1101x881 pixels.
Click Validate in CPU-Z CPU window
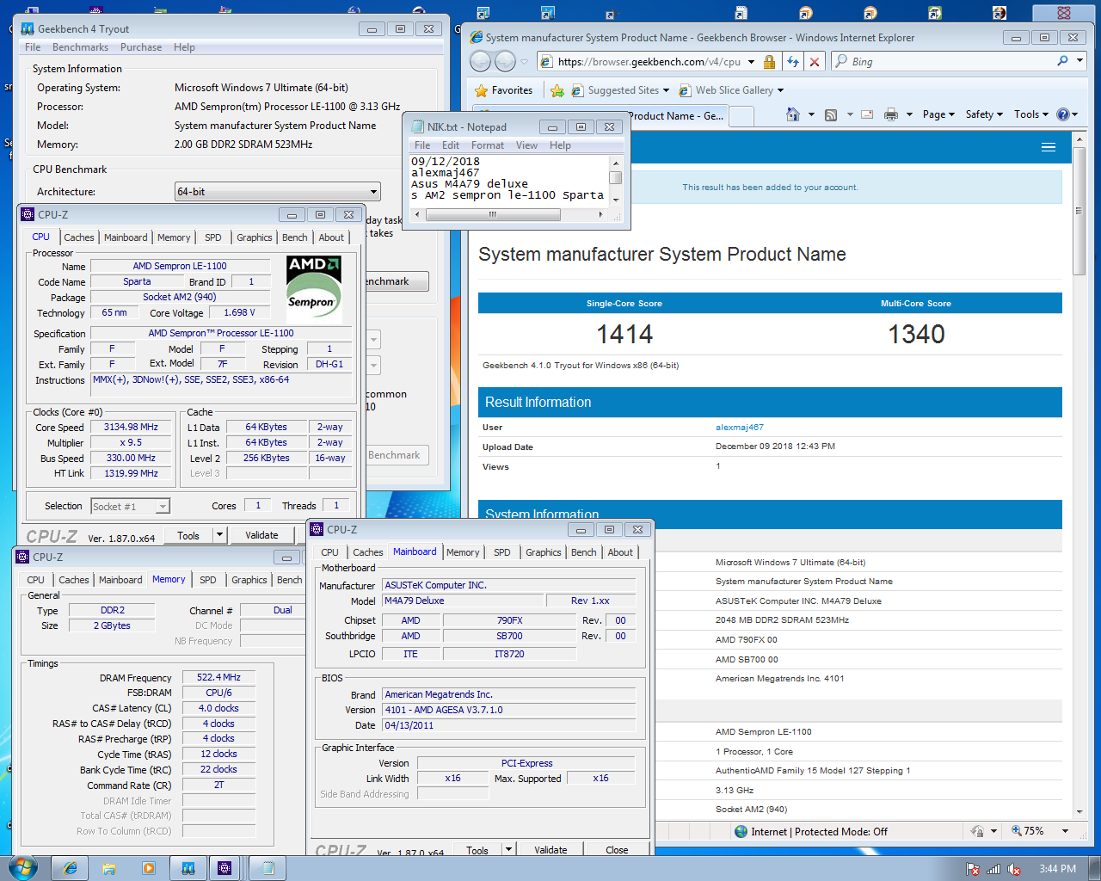[261, 535]
